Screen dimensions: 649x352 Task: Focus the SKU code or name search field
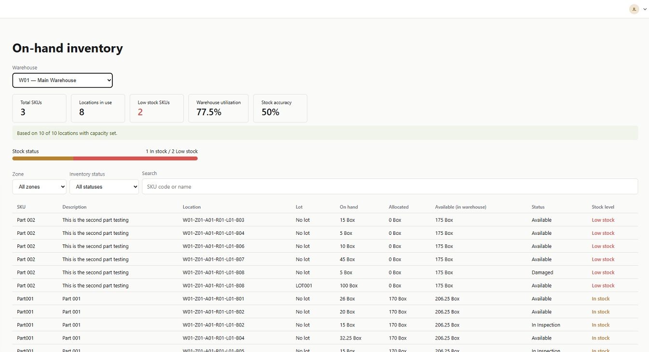click(x=390, y=187)
